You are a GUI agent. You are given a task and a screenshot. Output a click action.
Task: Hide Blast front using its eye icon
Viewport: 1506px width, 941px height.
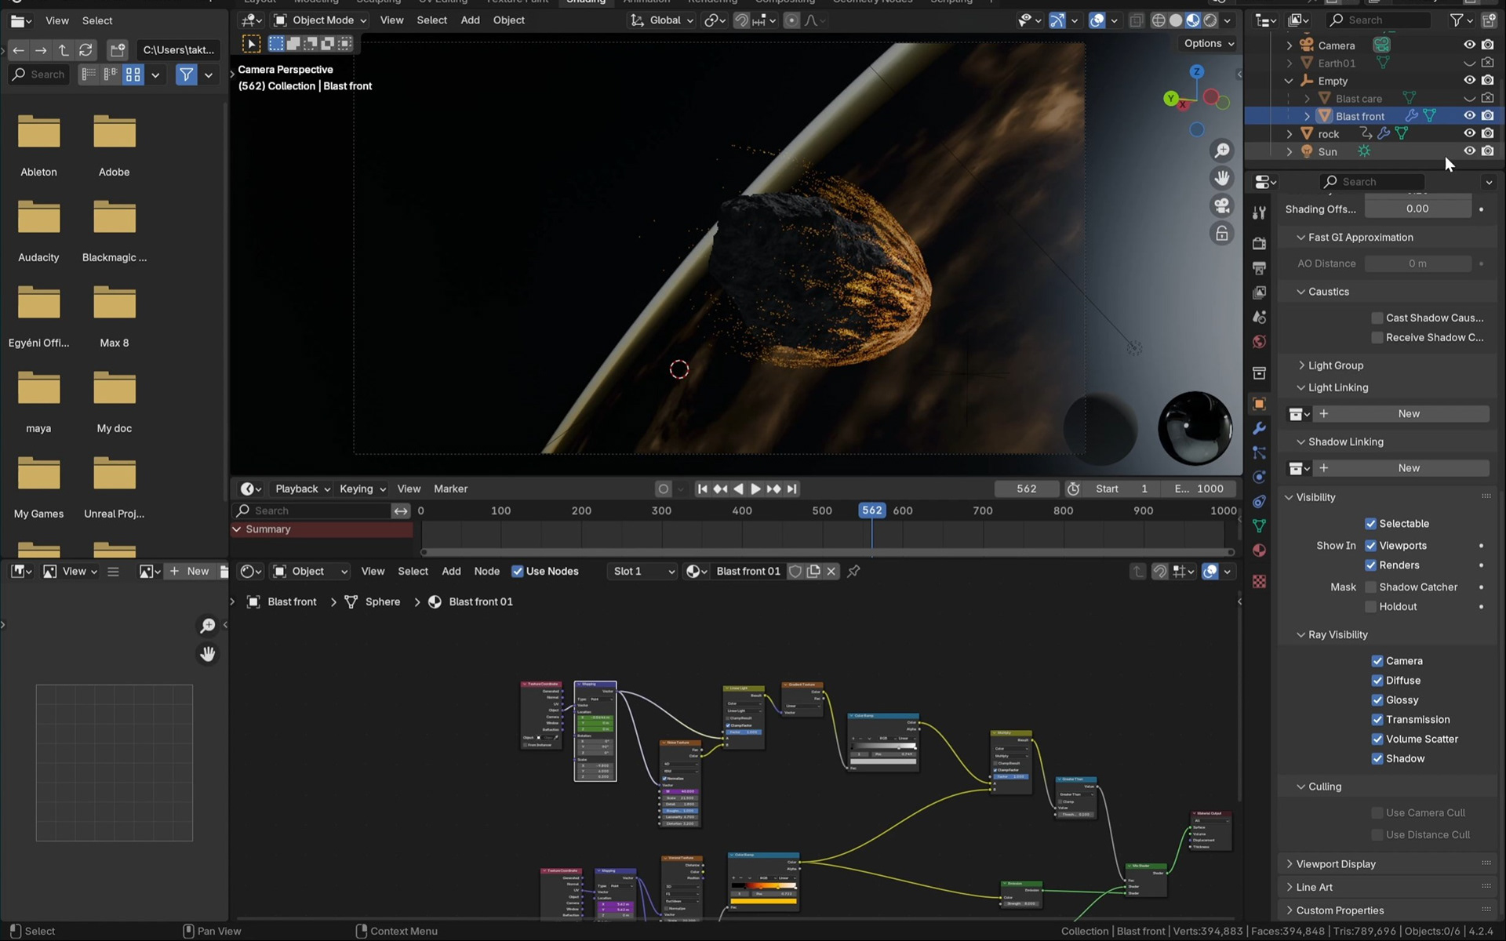[1469, 115]
